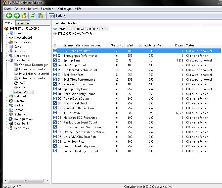Select the Datenträger drive icon
This screenshot has height=188, width=222.
[x=11, y=60]
